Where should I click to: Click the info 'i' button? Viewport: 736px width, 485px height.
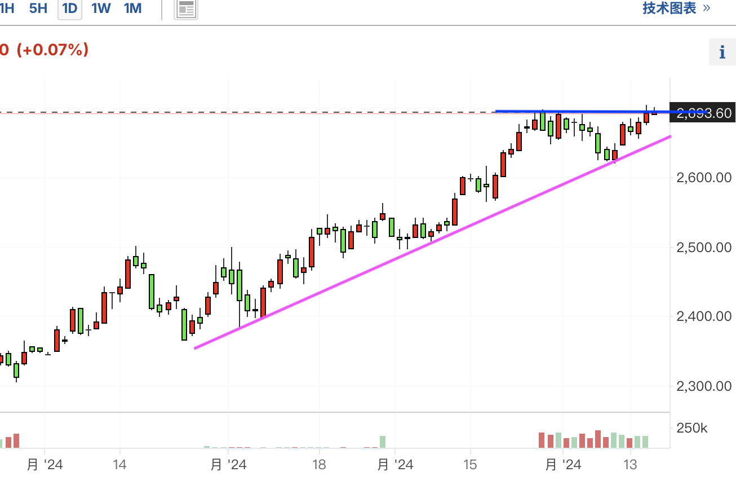(722, 52)
